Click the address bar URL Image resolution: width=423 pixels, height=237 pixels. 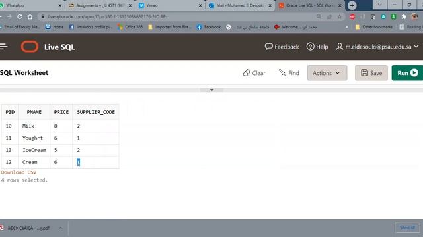(x=108, y=16)
